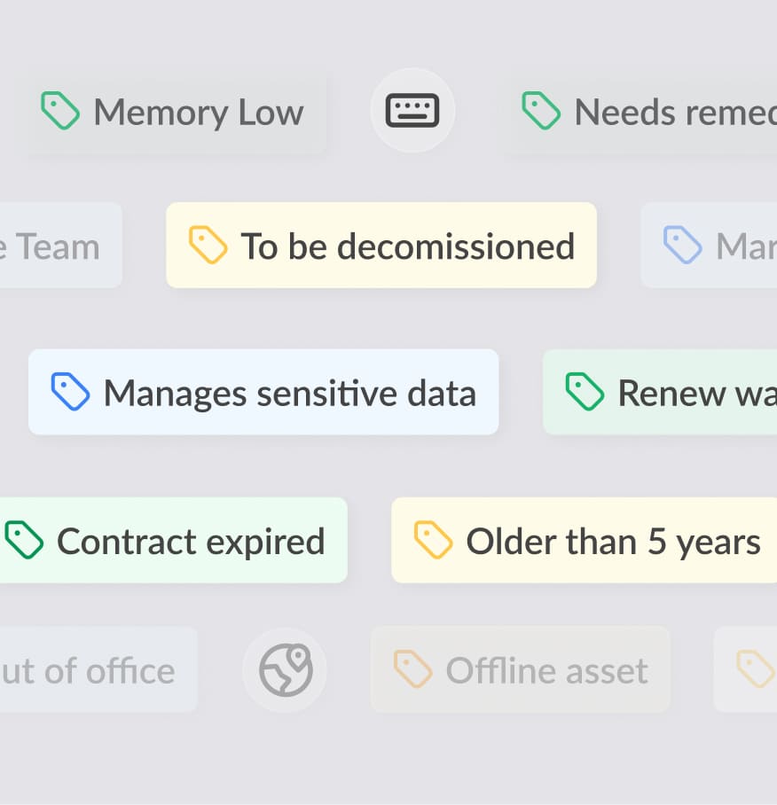Choose the Manages sensitive data tag

(x=263, y=392)
